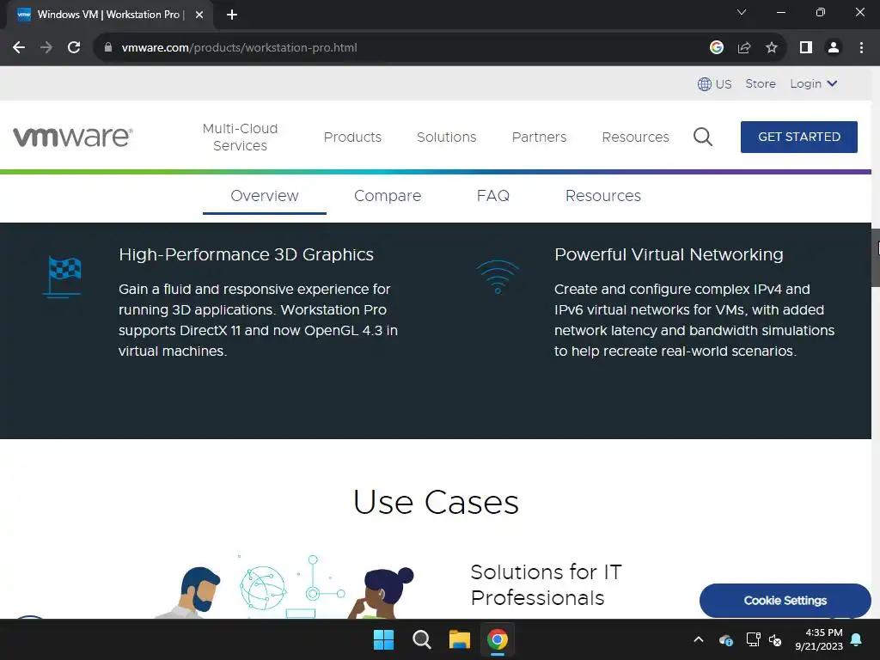Click the network display tray icon
The width and height of the screenshot is (880, 660).
[x=753, y=639]
